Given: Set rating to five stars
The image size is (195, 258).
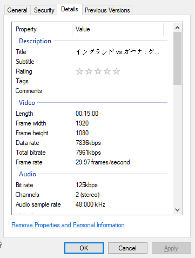Looking at the screenshot, I should click(x=116, y=71).
